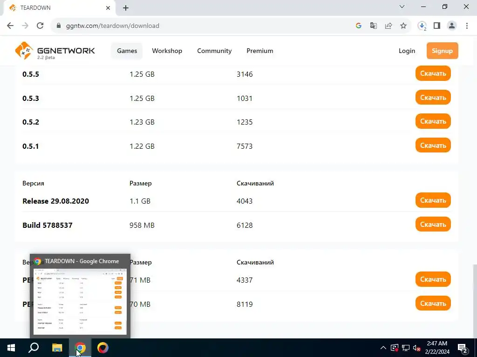Click the Release 29.08.2020 label
This screenshot has width=477, height=357.
(x=56, y=201)
